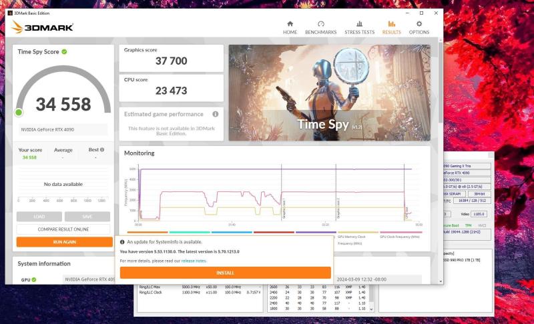Click the greyed-out Save button
This screenshot has height=324, width=534.
click(87, 217)
